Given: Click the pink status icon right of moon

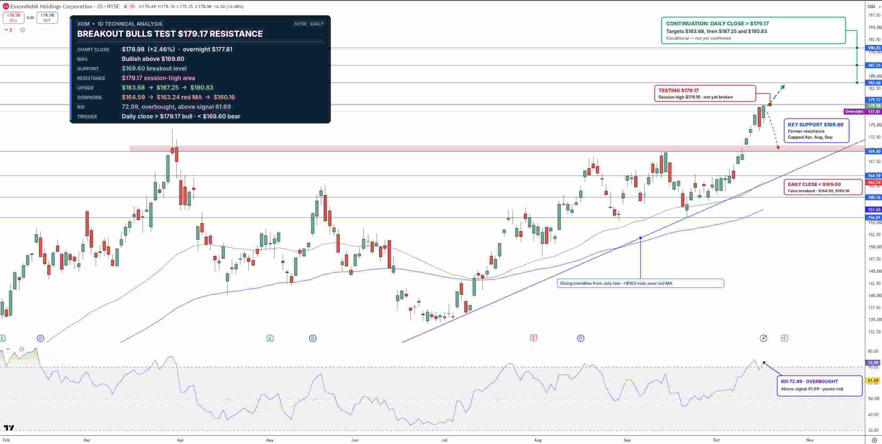Looking at the screenshot, I should point(133,6).
